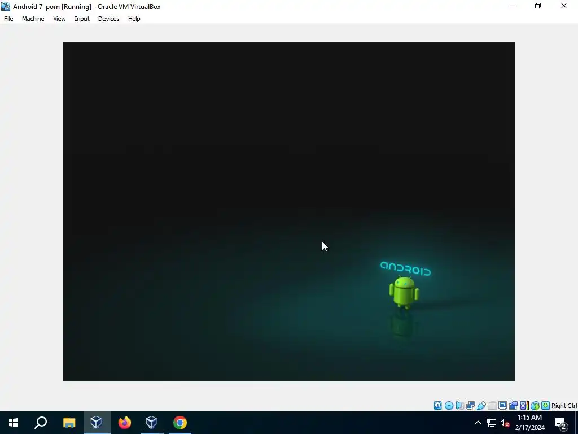Open File Explorer from the taskbar
This screenshot has width=578, height=434.
[x=69, y=423]
